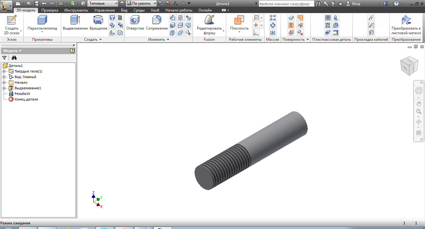Click the mirror icon in Массив panel

coord(273,33)
